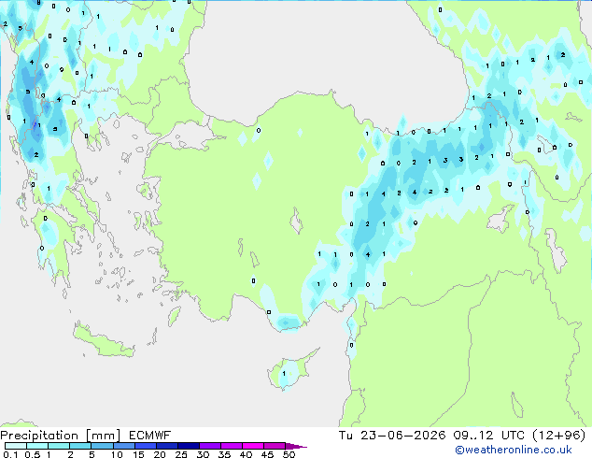Click the 'Tu 23-06-2026' forecast date
Viewport: 592px width, 458px height.
click(392, 436)
